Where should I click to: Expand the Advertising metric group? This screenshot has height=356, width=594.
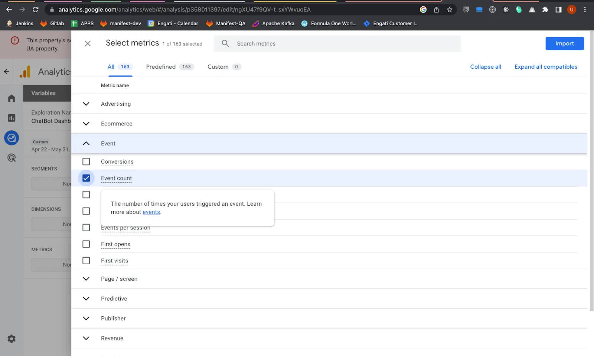pos(86,104)
